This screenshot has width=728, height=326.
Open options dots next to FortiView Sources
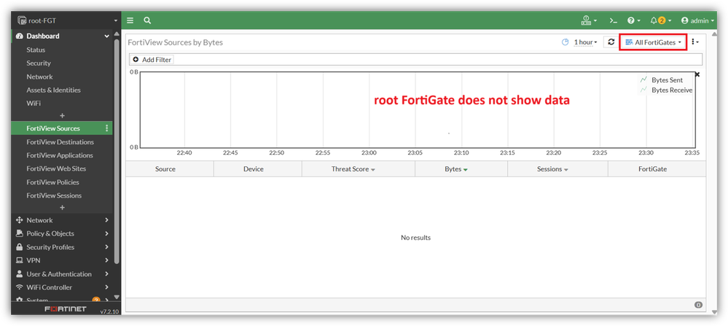click(x=107, y=128)
